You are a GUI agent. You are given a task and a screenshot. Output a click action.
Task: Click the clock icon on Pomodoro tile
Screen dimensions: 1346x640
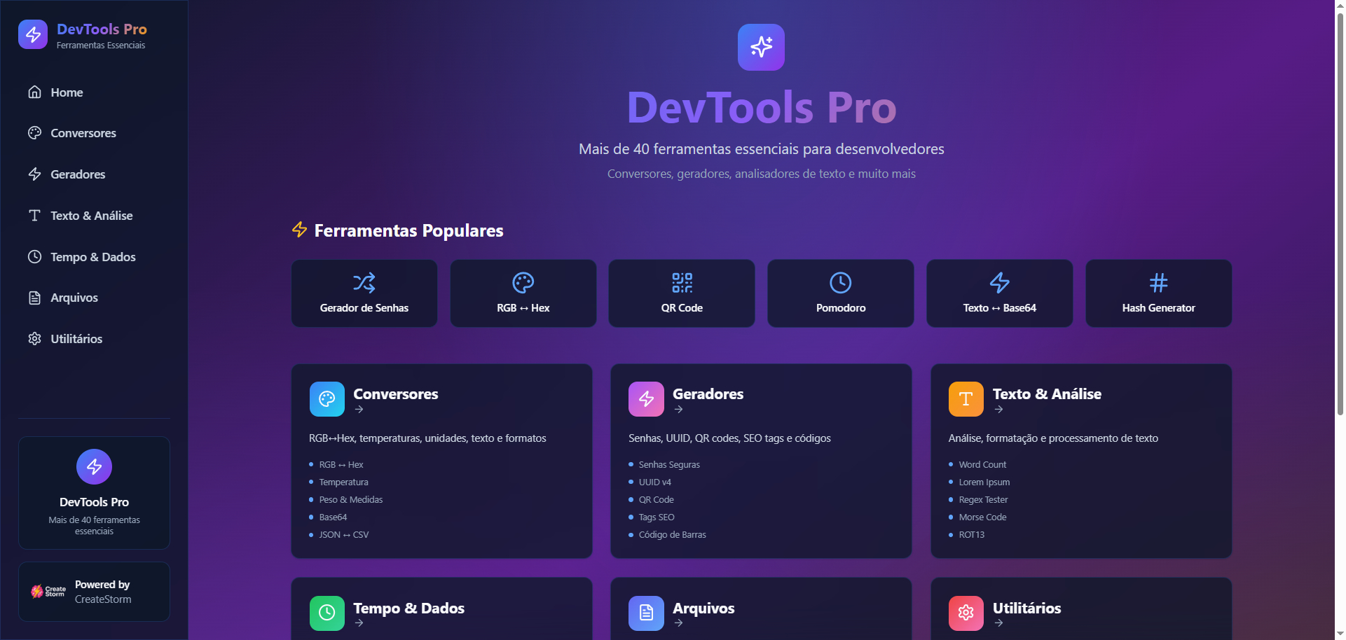click(841, 283)
